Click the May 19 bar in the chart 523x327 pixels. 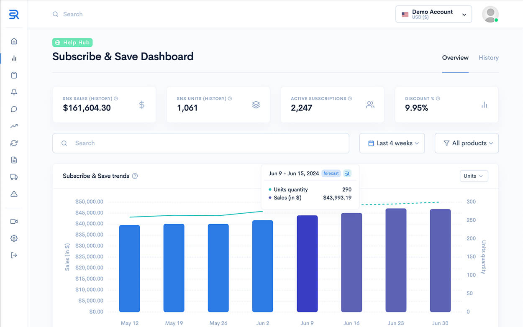174,268
